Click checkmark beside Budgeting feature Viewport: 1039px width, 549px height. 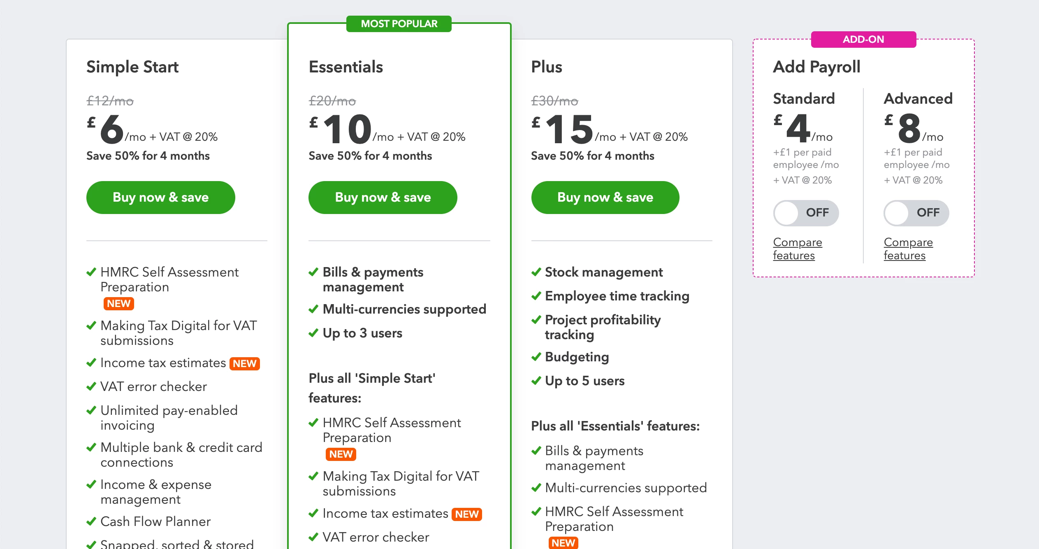(x=536, y=357)
